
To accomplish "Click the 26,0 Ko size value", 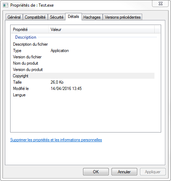I will (x=57, y=82).
